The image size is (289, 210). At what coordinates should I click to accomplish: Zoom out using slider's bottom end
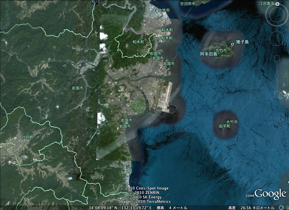277,94
